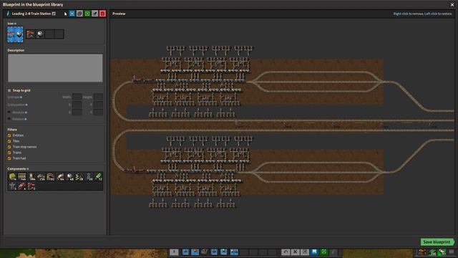Screen dimensions: 458x258
Task: Click the red locomotive component icon
Action: tap(22, 186)
